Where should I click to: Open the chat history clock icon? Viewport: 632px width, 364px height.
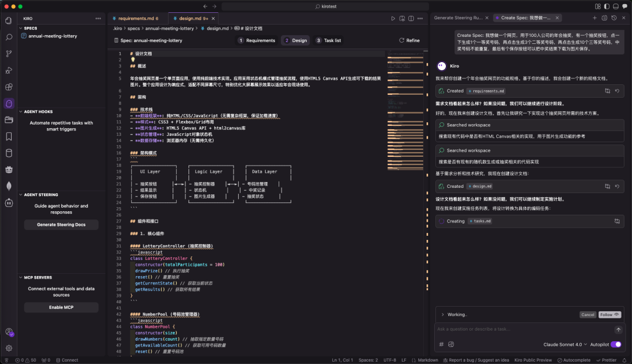click(614, 18)
